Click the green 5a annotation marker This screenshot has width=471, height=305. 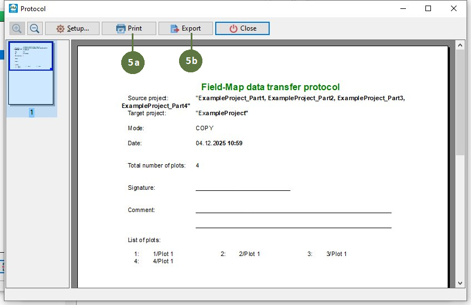pyautogui.click(x=133, y=62)
